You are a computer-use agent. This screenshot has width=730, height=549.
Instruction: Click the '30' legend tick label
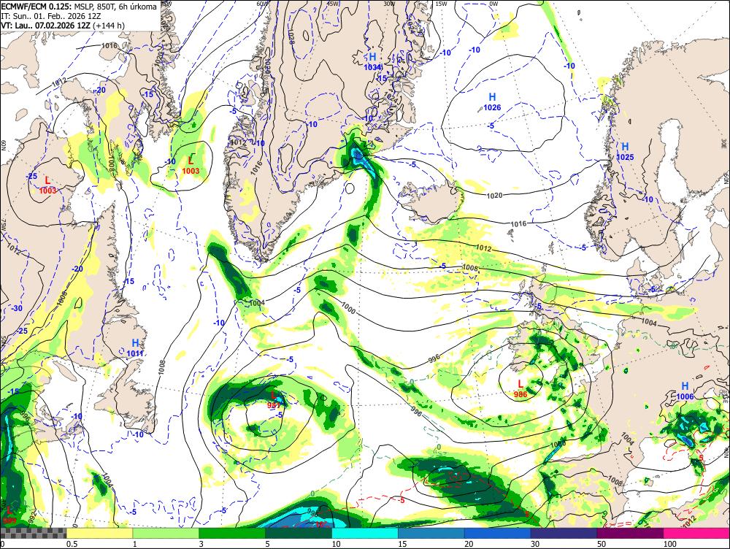[x=535, y=544]
